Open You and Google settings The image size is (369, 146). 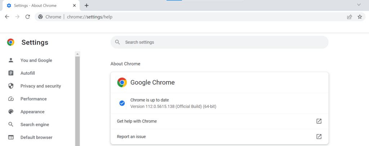[x=36, y=60]
